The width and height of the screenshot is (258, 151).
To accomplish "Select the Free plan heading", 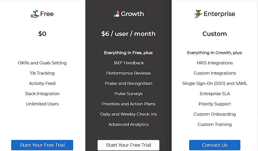I will (47, 14).
